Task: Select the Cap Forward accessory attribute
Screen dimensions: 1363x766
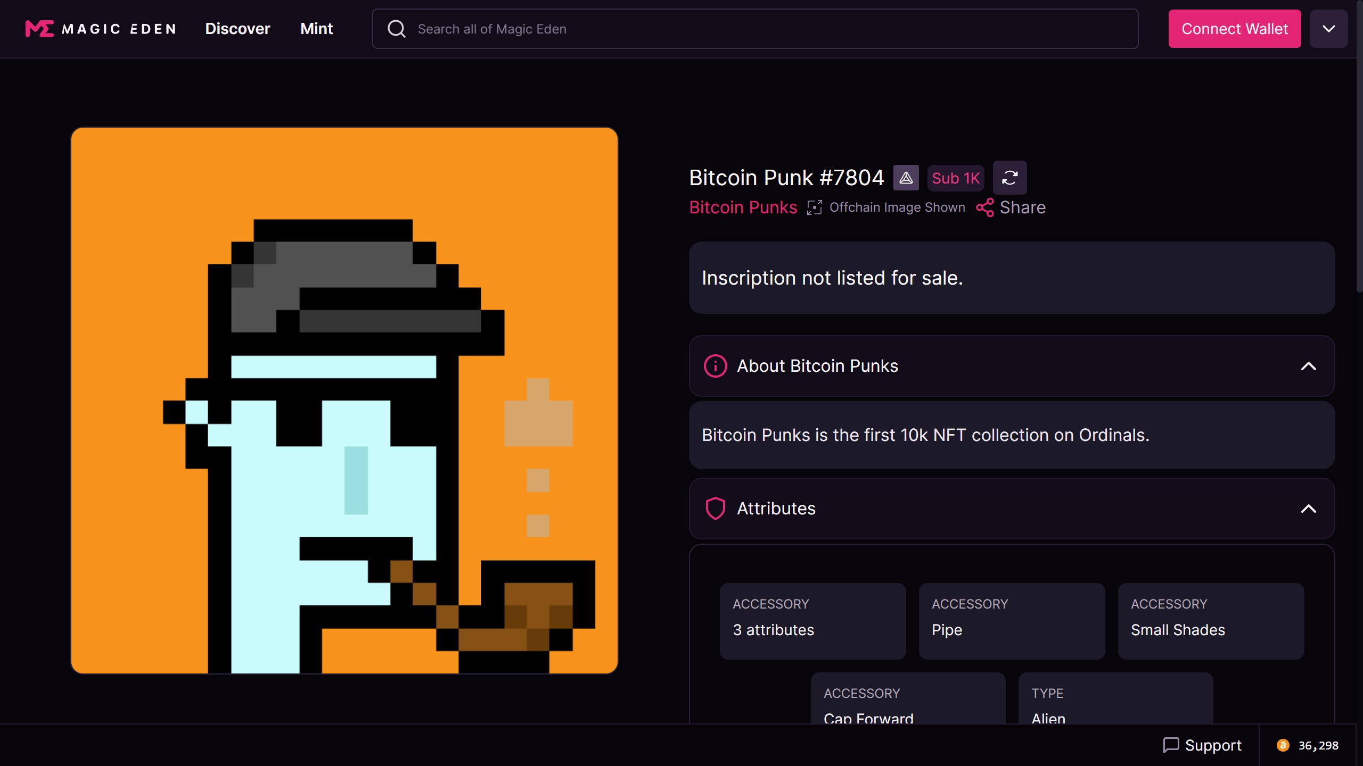Action: (908, 698)
